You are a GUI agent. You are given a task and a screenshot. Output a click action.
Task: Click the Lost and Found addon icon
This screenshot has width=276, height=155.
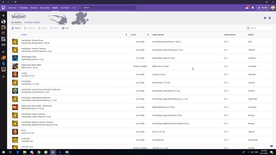(15, 91)
